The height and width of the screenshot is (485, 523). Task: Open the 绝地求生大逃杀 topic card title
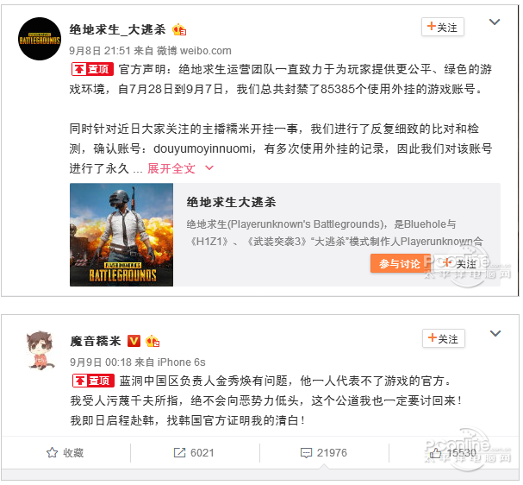(x=231, y=202)
